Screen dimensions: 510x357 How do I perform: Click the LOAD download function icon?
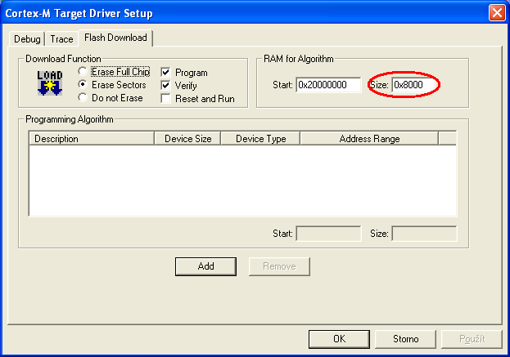[x=50, y=83]
